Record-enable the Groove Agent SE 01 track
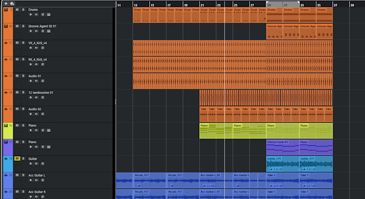The height and width of the screenshot is (199, 365). click(x=31, y=31)
